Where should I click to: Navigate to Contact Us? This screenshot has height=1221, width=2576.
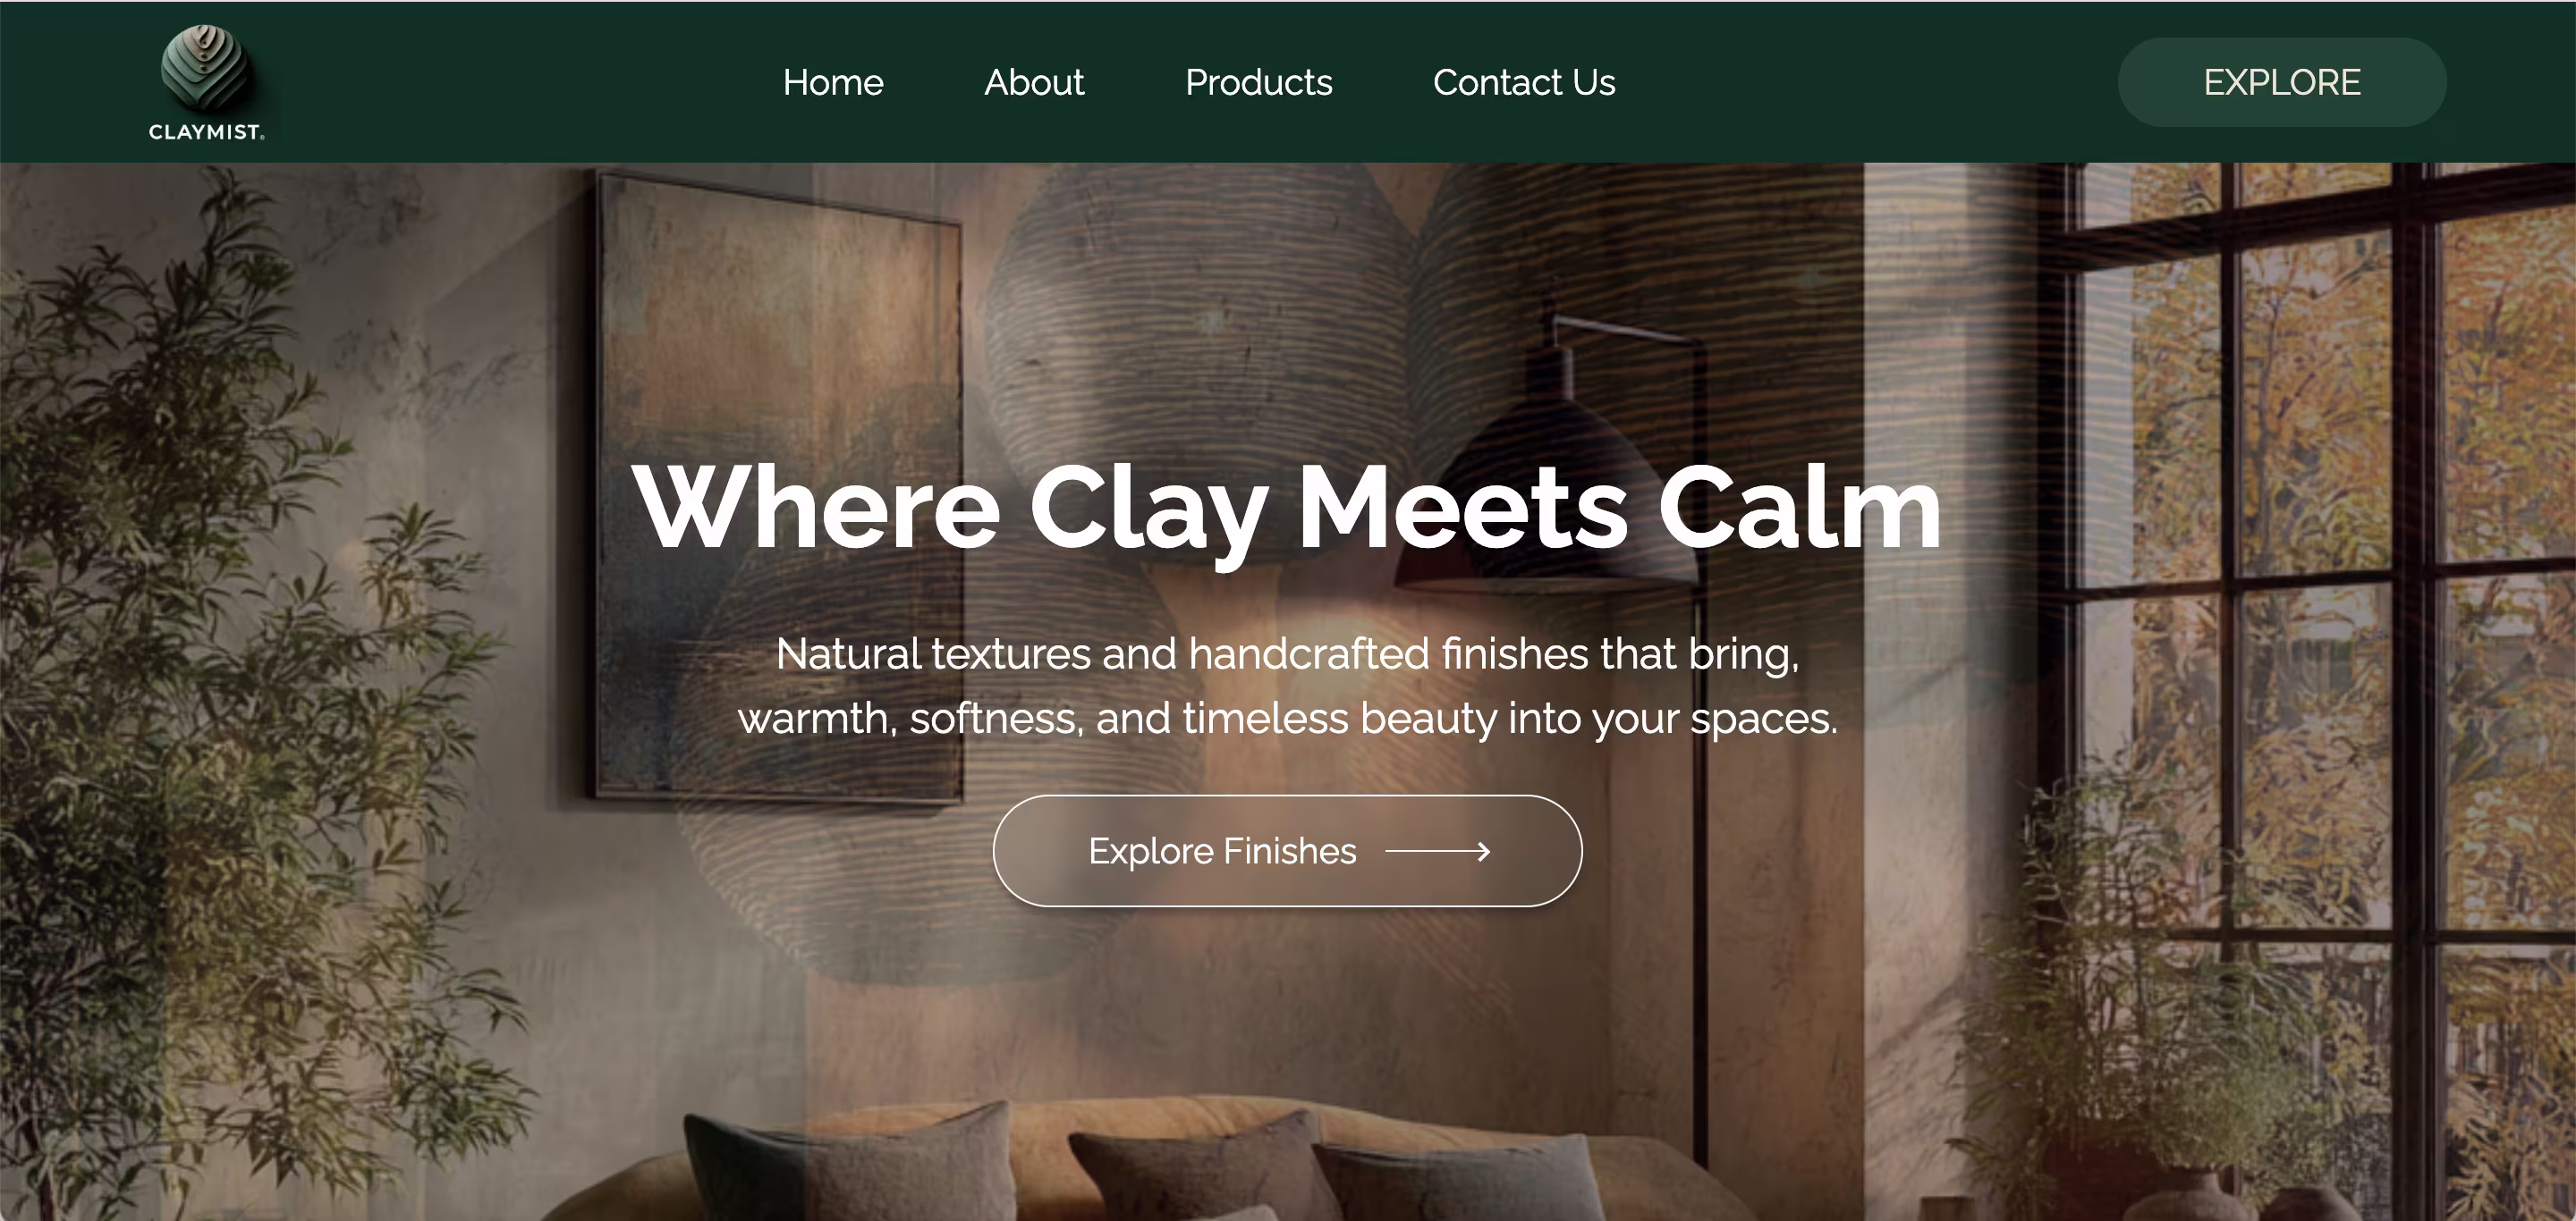point(1523,82)
